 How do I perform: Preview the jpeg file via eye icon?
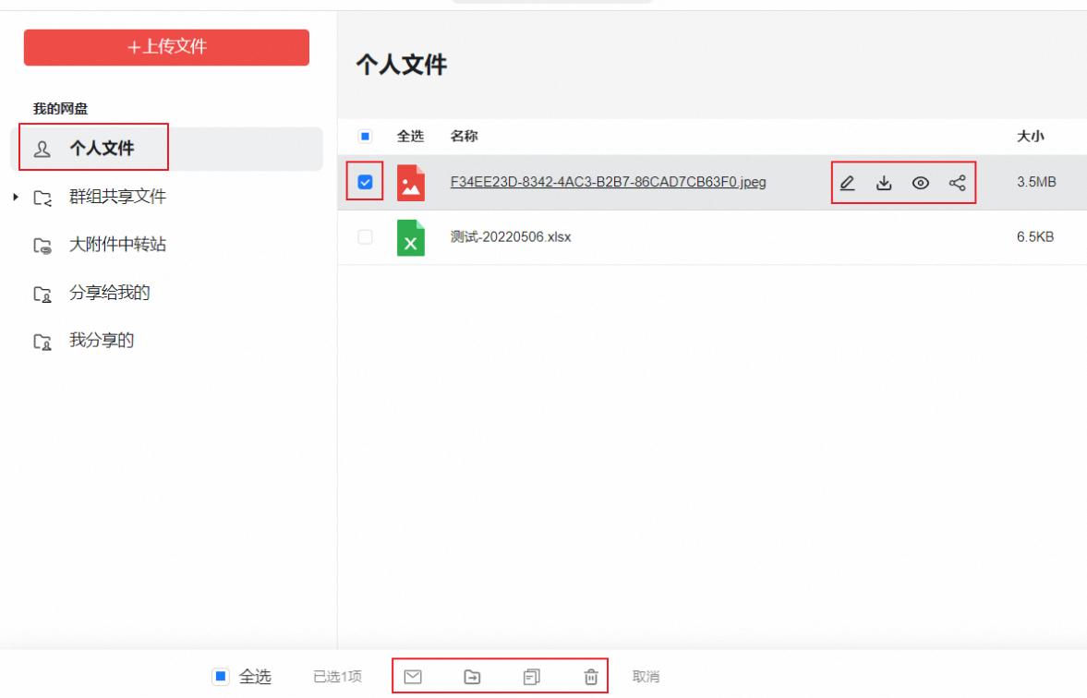tap(920, 183)
